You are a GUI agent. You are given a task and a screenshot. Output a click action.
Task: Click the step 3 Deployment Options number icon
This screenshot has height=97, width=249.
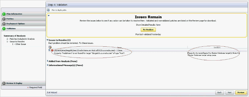[x=4, y=24]
